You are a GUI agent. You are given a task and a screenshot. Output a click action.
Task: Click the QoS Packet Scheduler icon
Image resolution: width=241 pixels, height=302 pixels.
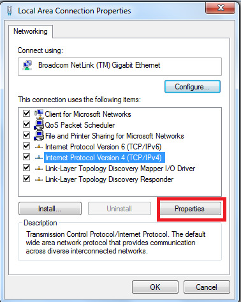tap(39, 125)
